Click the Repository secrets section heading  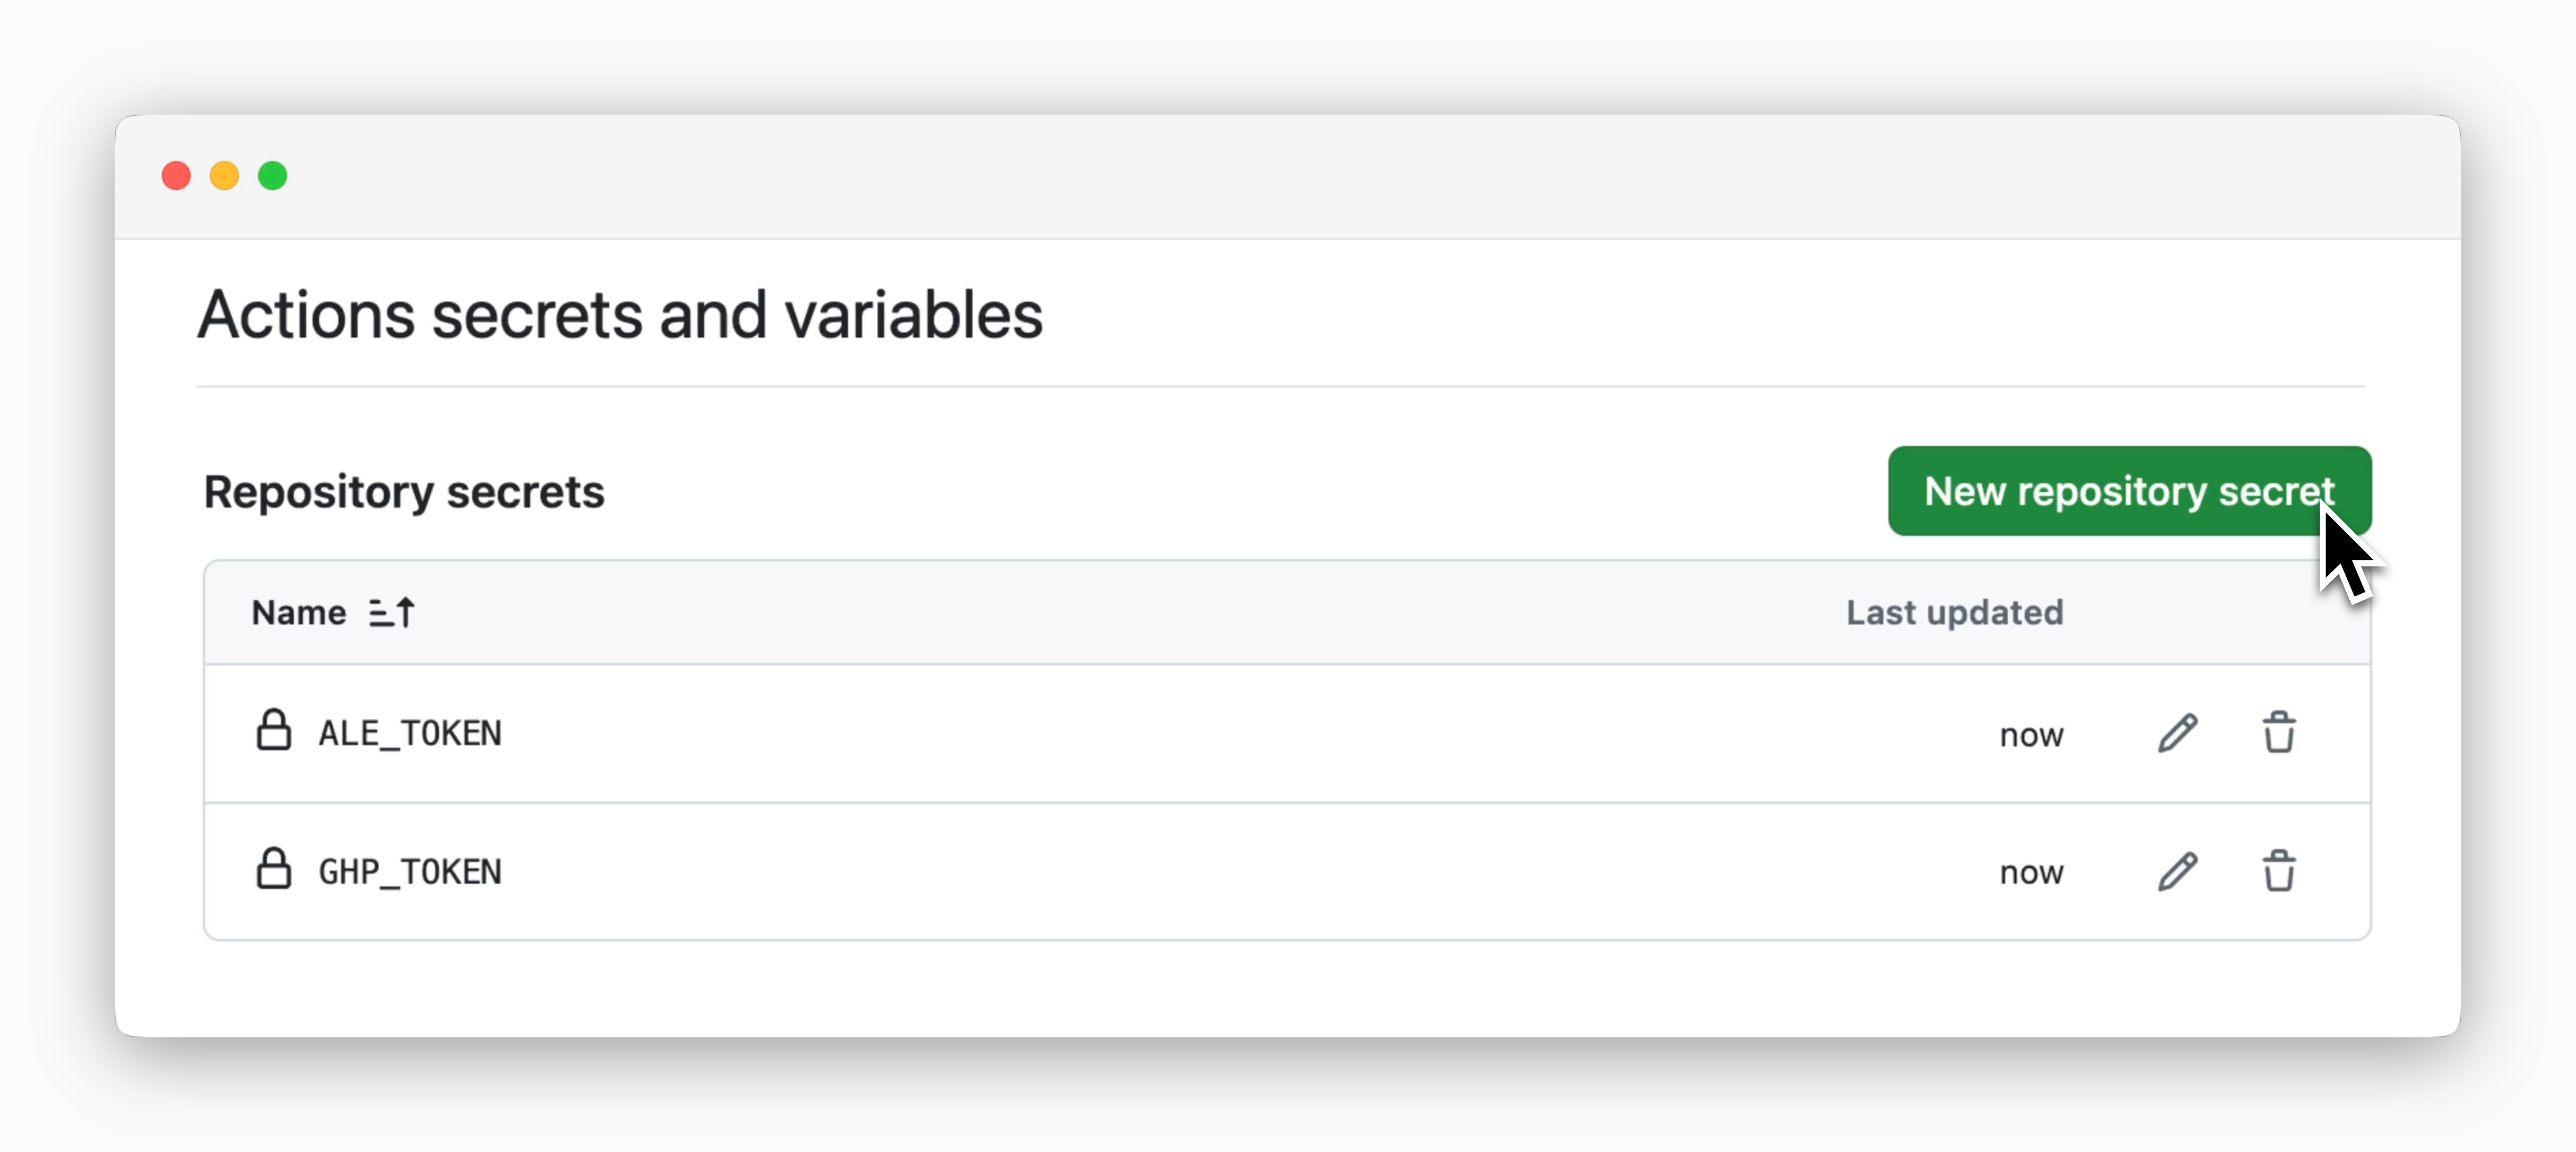point(404,492)
